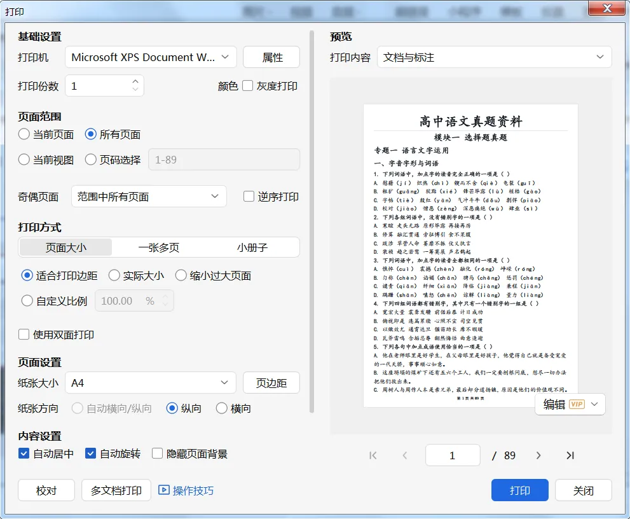Switch to 页面大小 tab
Screen dimensions: 630x519
[x=66, y=247]
